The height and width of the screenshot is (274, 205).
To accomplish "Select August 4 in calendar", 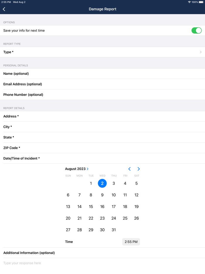I will [x=125, y=183].
